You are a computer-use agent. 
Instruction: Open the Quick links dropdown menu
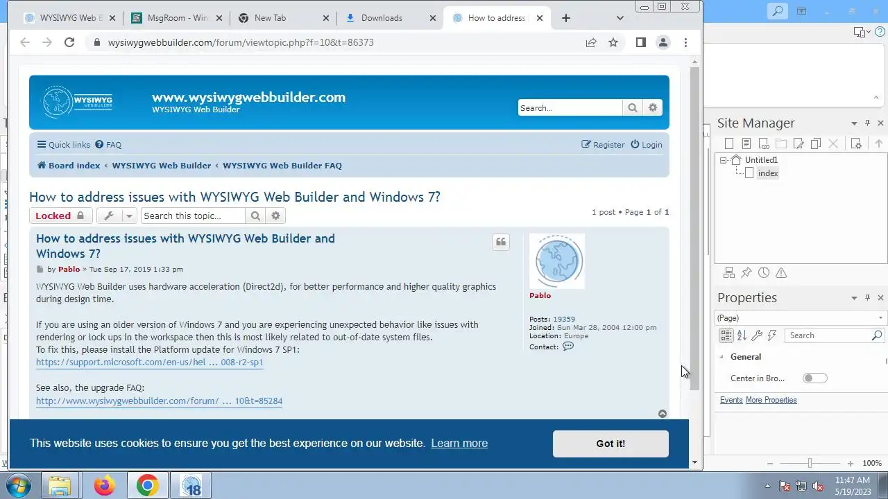pyautogui.click(x=64, y=145)
